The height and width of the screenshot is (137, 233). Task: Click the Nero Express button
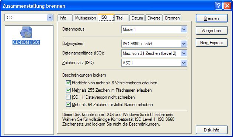[212, 43]
